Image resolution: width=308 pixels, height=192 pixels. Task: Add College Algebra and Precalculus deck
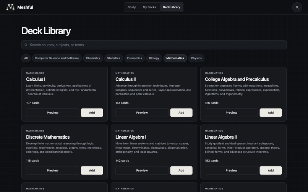tap(271, 113)
